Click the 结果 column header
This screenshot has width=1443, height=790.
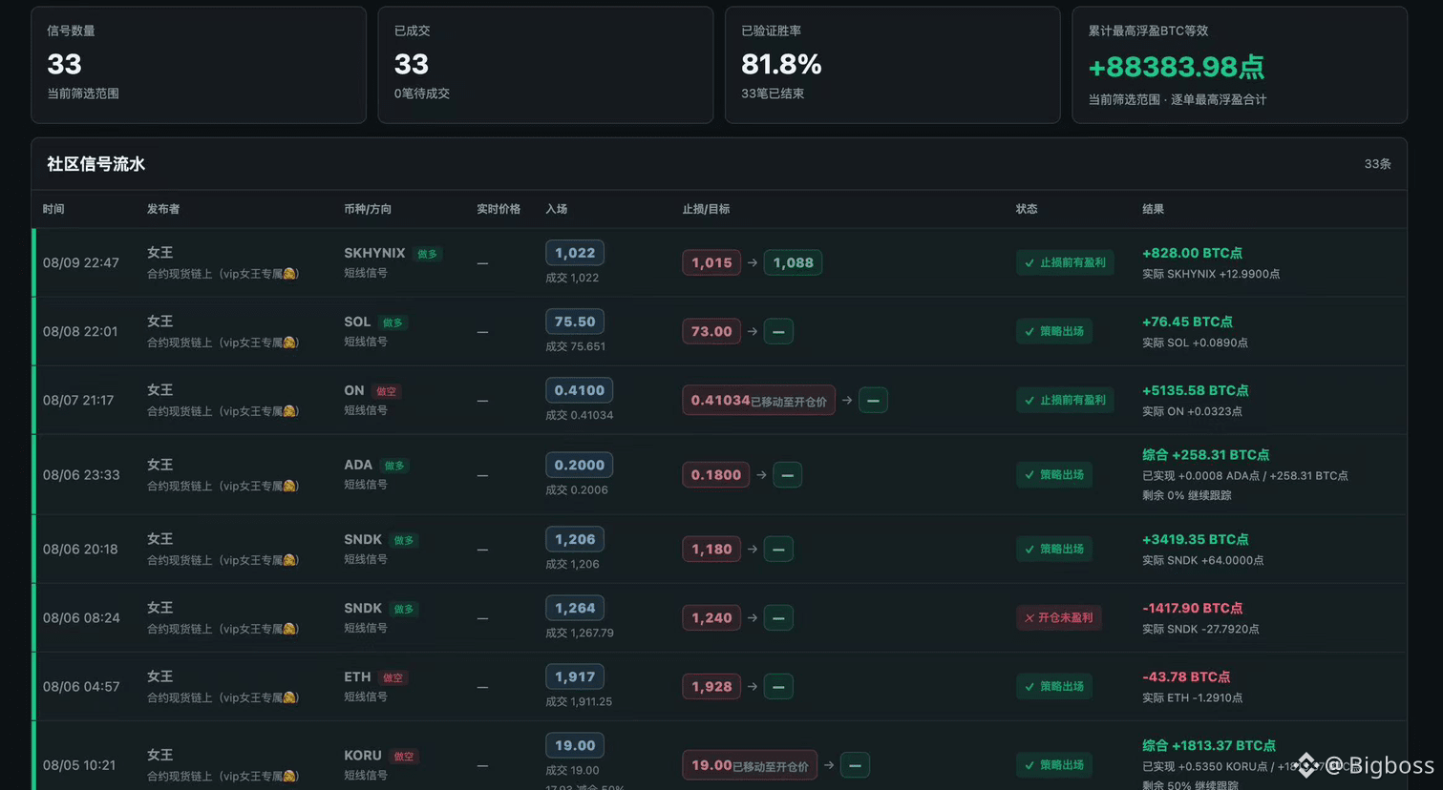tap(1153, 209)
